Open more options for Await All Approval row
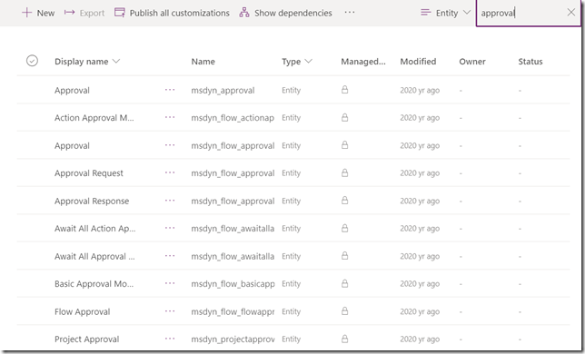This screenshot has height=354, width=585. pyautogui.click(x=170, y=256)
